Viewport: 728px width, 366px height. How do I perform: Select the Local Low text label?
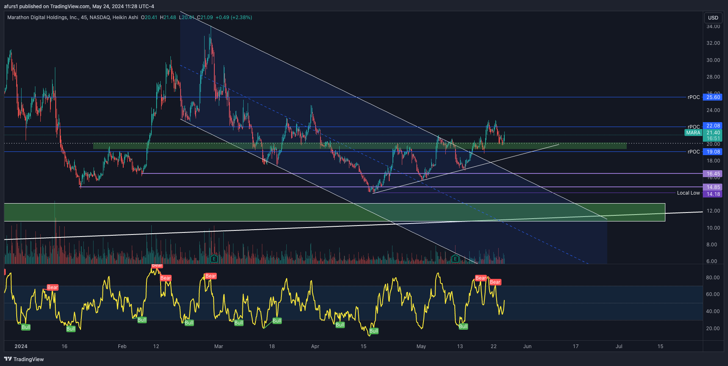[688, 193]
